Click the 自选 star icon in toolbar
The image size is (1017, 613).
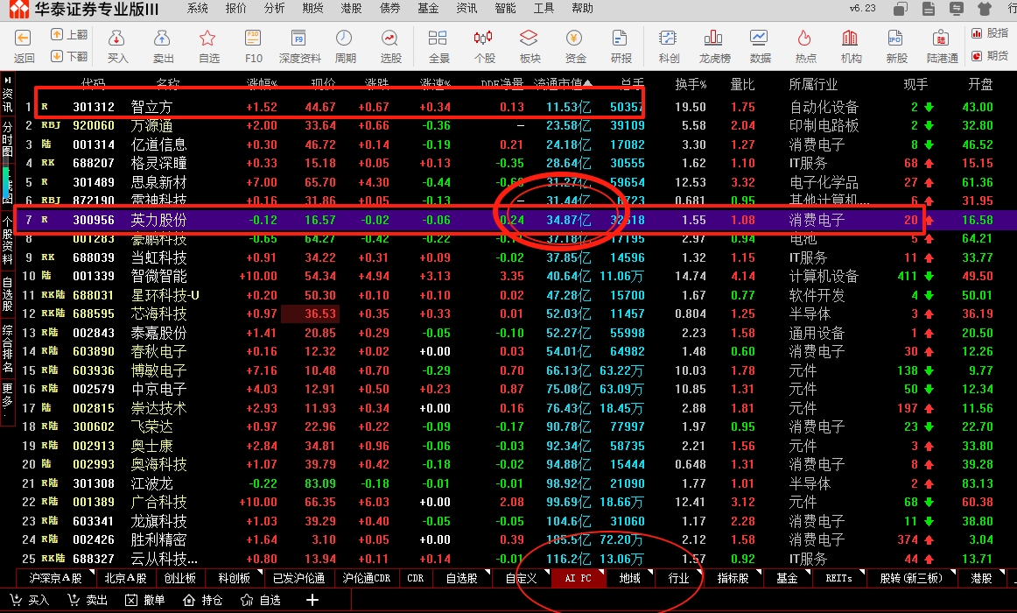207,39
